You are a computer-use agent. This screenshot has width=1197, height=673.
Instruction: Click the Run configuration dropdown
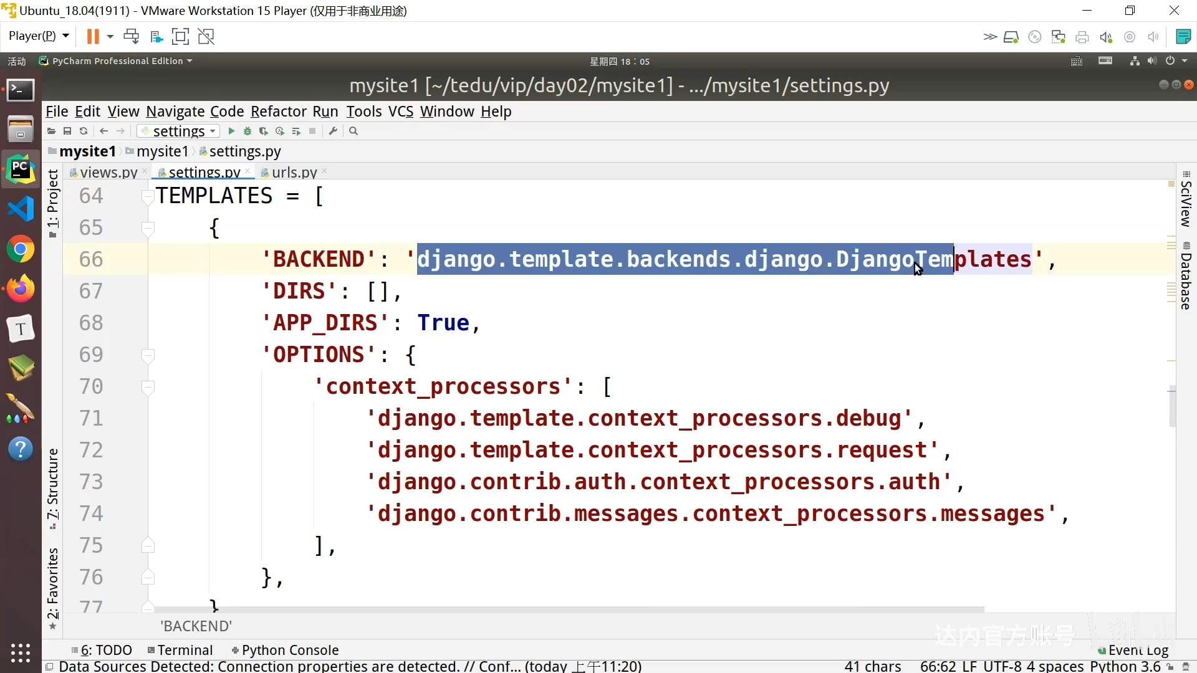[177, 131]
